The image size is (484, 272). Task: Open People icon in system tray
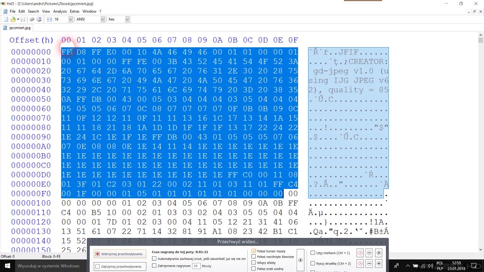tap(397, 266)
